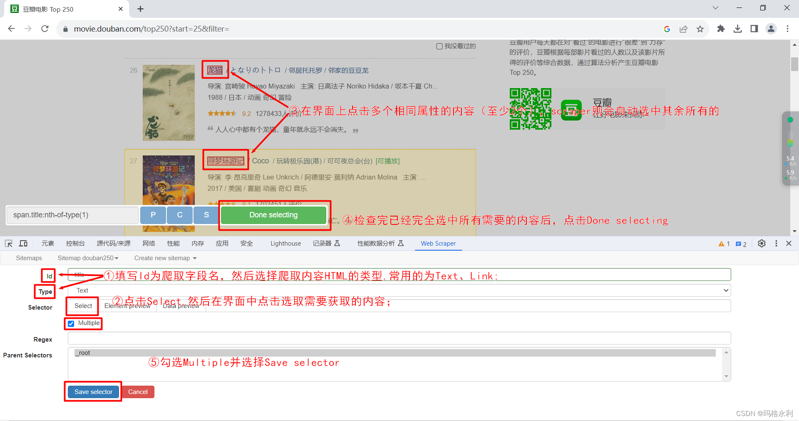Switch to the 元素 DevTools tab
The width and height of the screenshot is (799, 421).
pyautogui.click(x=47, y=244)
